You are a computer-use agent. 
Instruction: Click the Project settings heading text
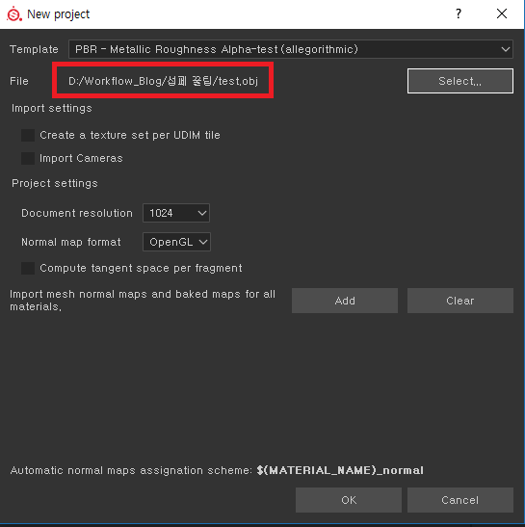click(55, 183)
